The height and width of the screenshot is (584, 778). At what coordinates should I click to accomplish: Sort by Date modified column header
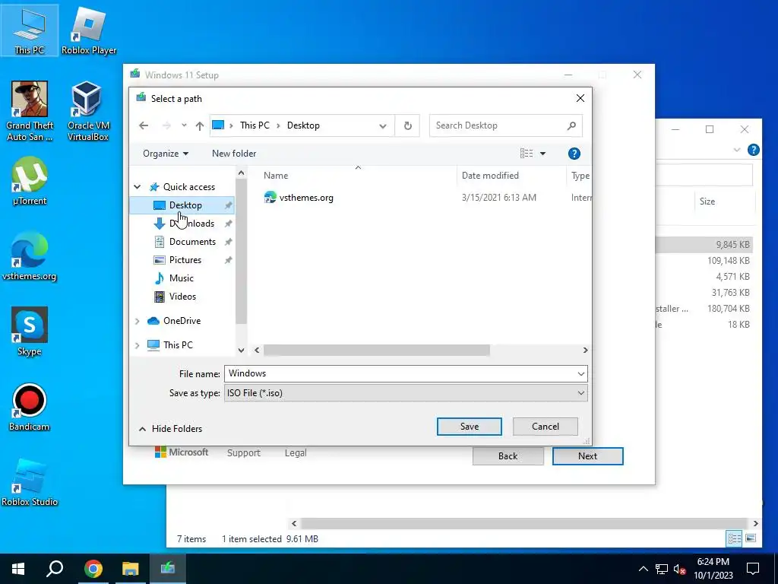[490, 176]
